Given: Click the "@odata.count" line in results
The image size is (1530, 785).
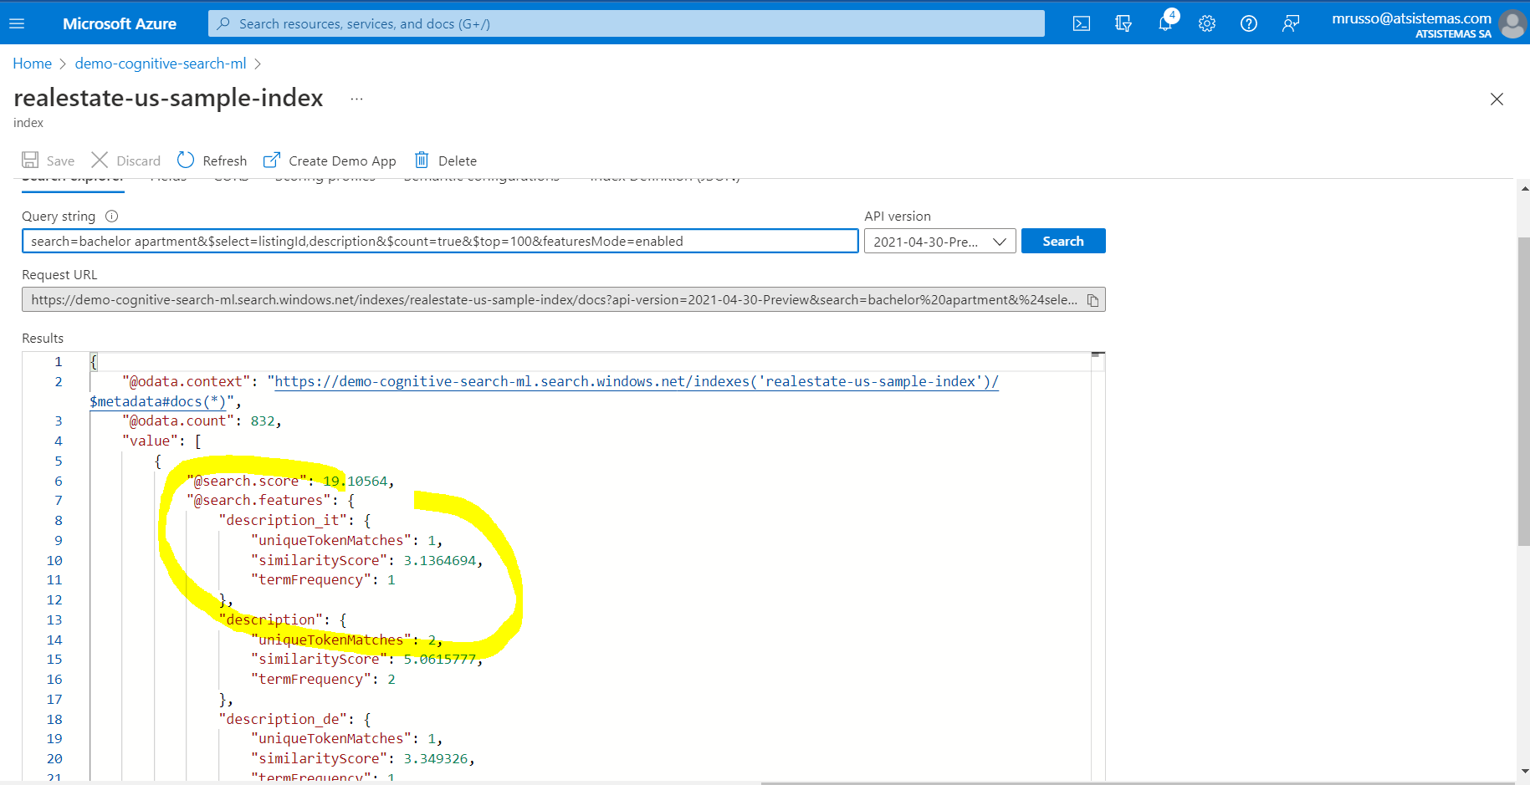Looking at the screenshot, I should pyautogui.click(x=202, y=421).
